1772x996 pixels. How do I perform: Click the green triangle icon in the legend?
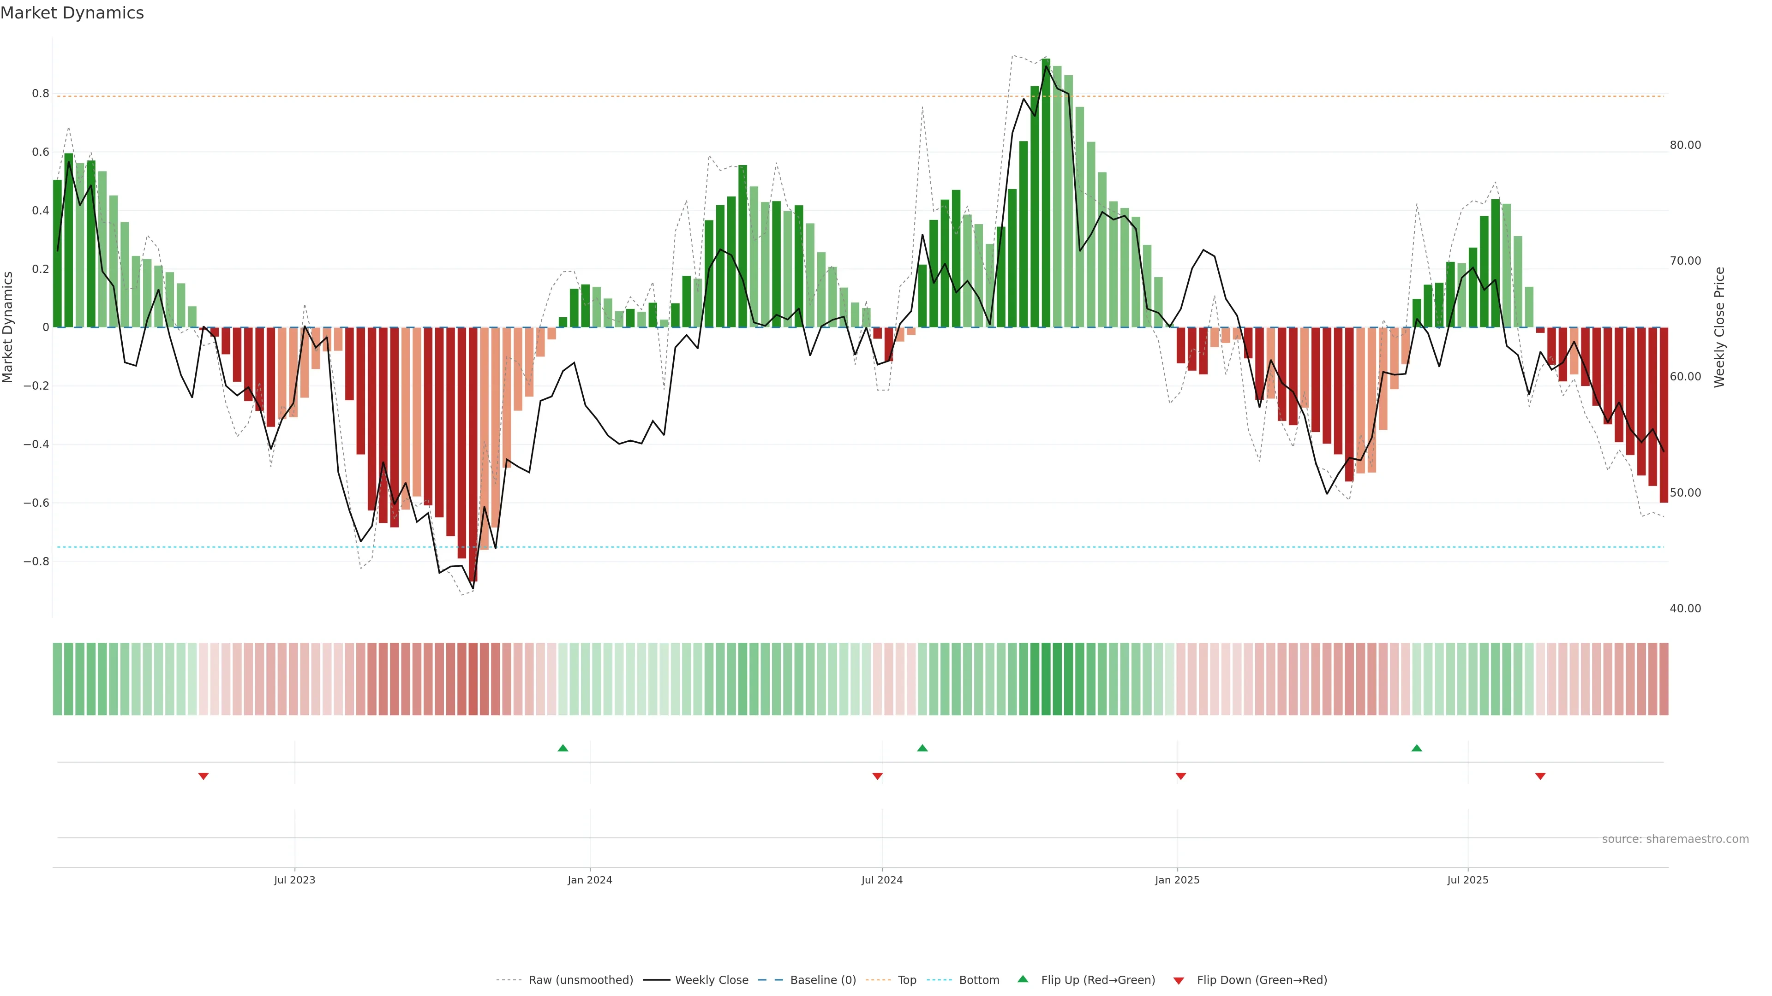click(x=1023, y=979)
